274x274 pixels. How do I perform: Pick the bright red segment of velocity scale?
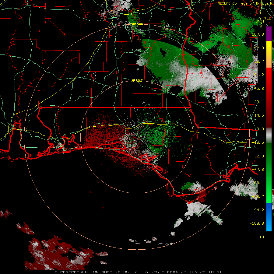(x=269, y=77)
